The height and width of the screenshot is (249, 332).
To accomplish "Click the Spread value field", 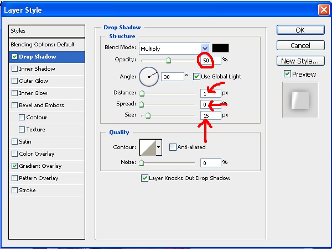I will pyautogui.click(x=211, y=104).
